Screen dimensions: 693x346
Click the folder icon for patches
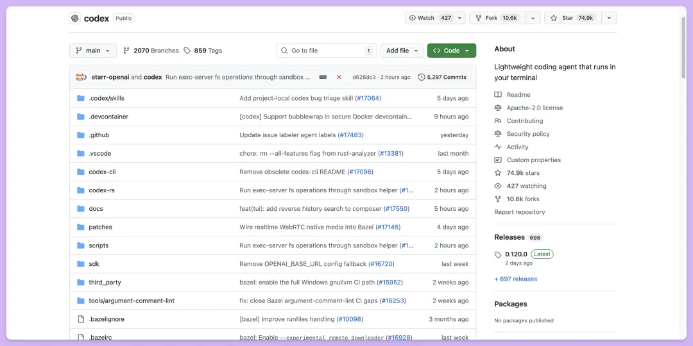point(80,227)
